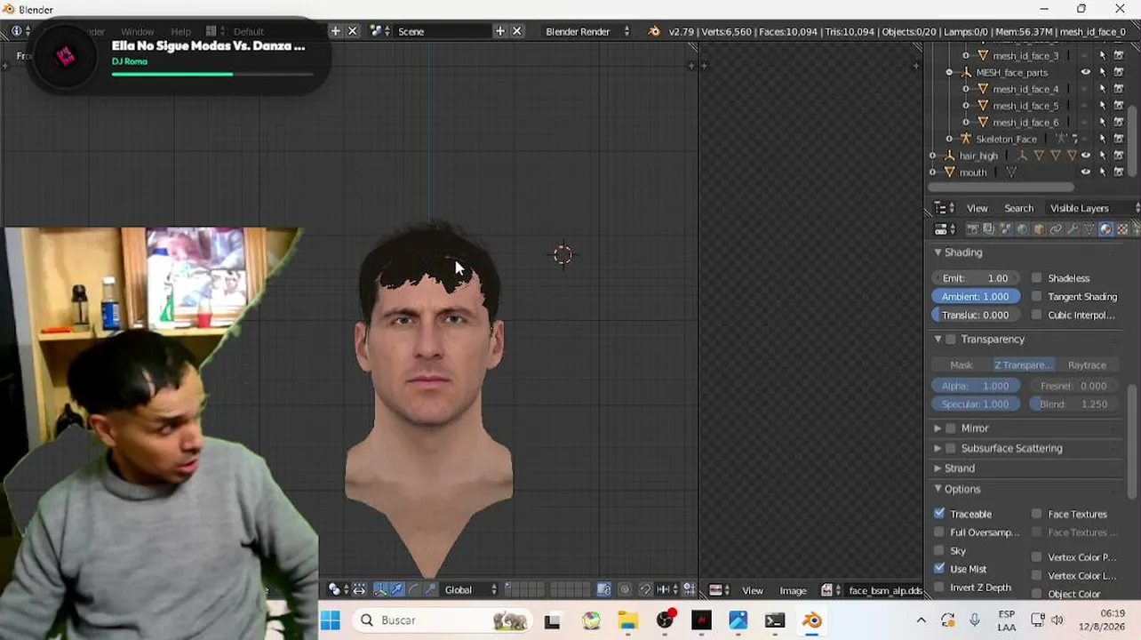1141x640 pixels.
Task: Toggle the snap magnet icon
Action: coord(646,589)
